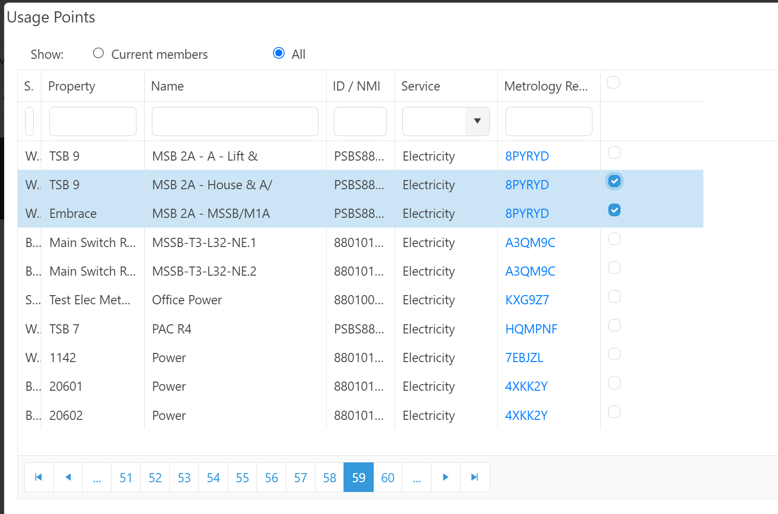Select the Current members radio button
Image resolution: width=778 pixels, height=514 pixels.
99,53
